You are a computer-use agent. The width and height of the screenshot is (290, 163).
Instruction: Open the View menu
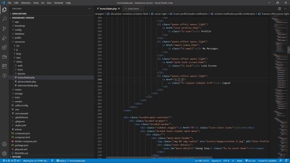[36, 3]
